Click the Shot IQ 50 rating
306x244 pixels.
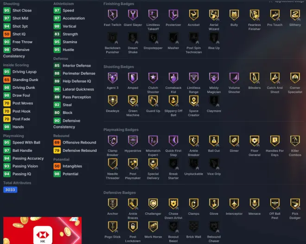(x=7, y=34)
